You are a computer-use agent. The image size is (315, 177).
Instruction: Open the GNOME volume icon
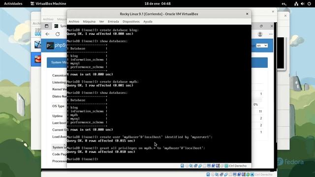(x=303, y=3)
